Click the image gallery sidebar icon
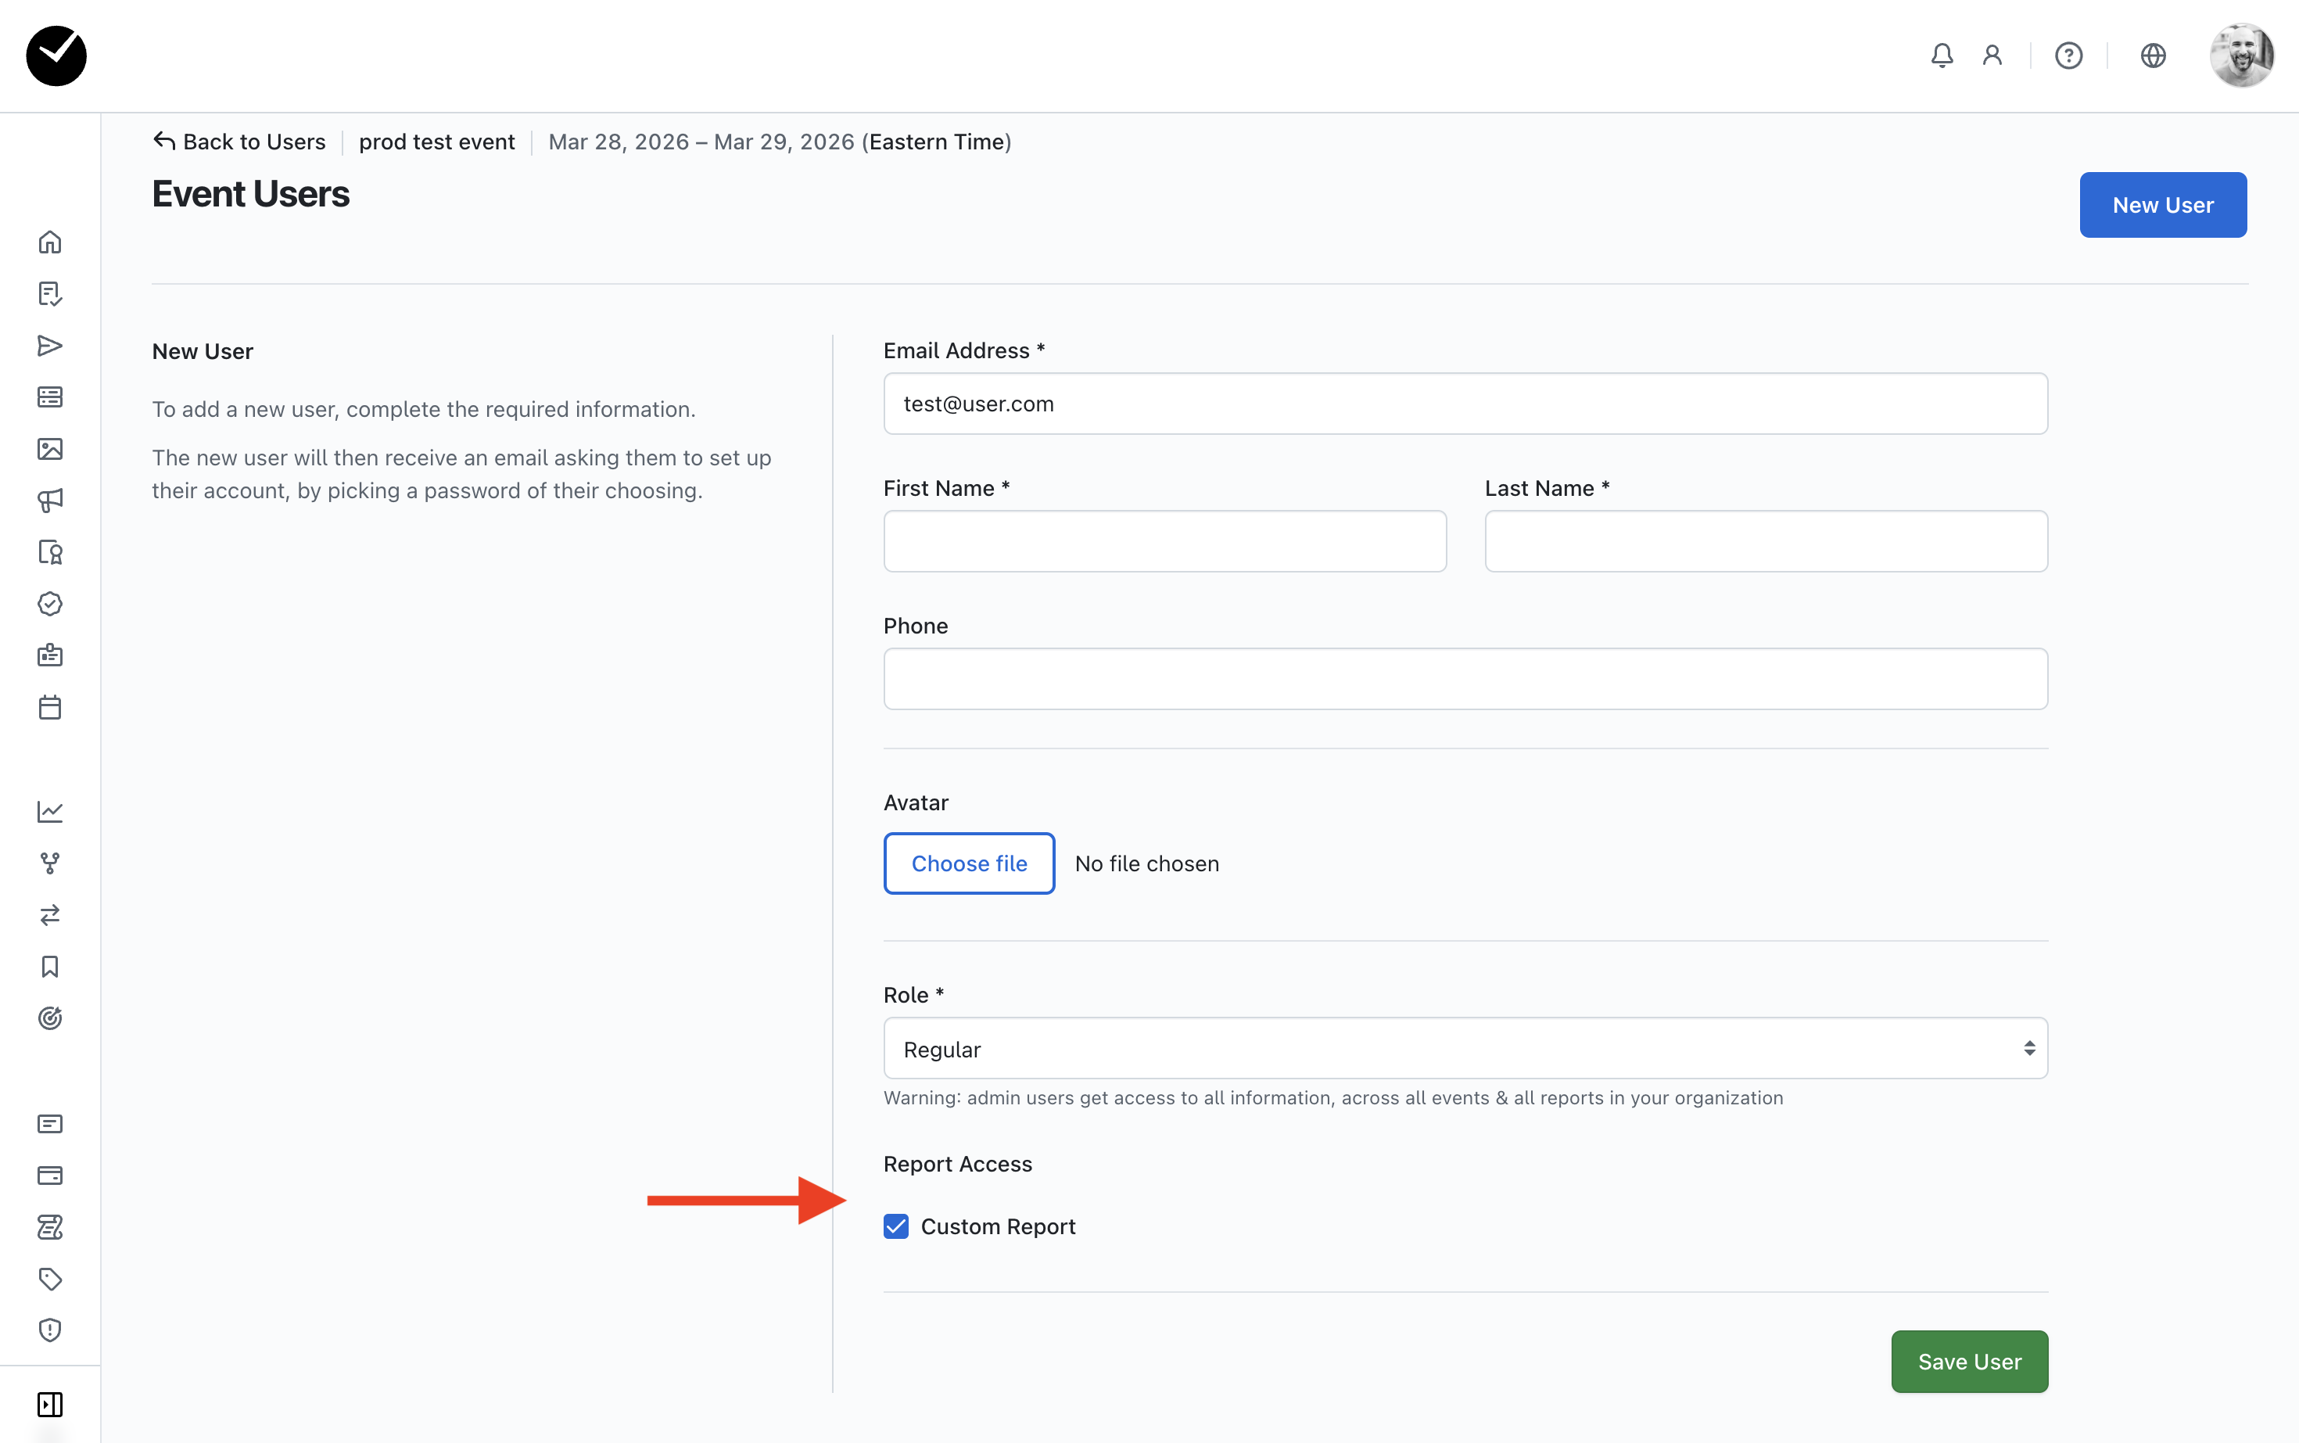Screen dimensions: 2299x1443 tap(49, 449)
